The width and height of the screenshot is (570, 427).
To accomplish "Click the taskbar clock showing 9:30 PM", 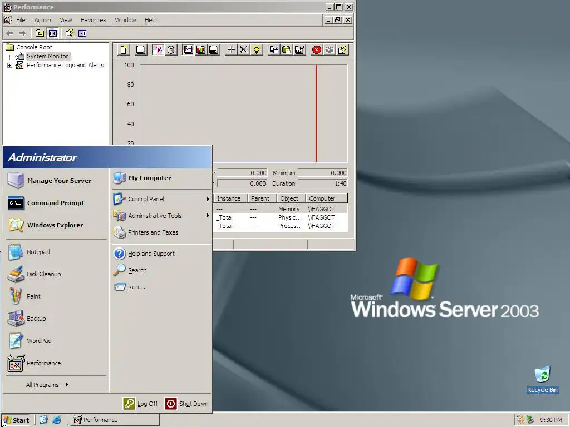I will click(551, 420).
